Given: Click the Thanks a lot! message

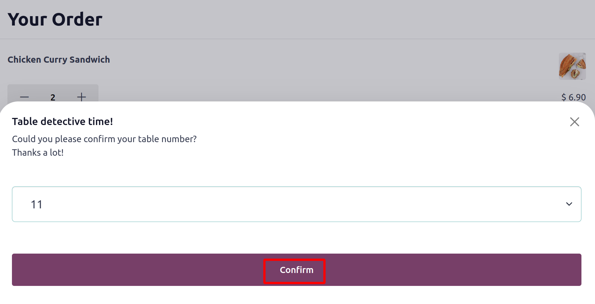Looking at the screenshot, I should point(38,152).
